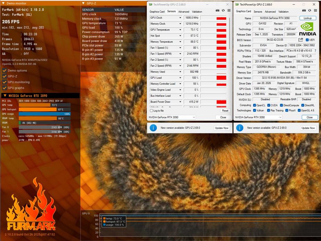
Task: Click VRAM temp 88°C bar
Action: tap(45, 118)
